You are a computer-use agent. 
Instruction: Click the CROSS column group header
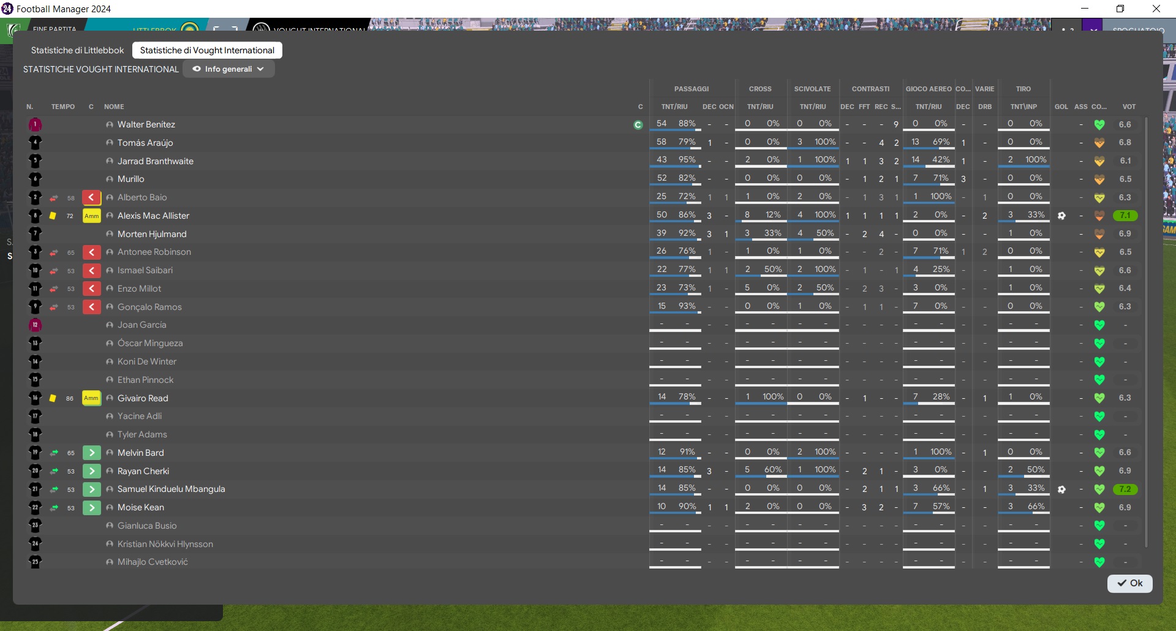(x=760, y=89)
